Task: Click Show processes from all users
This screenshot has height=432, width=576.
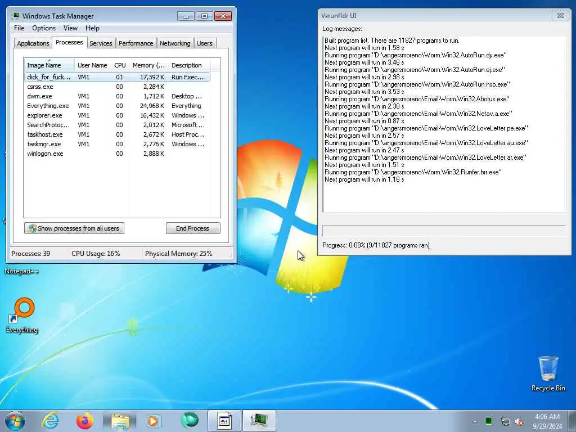Action: click(x=74, y=228)
